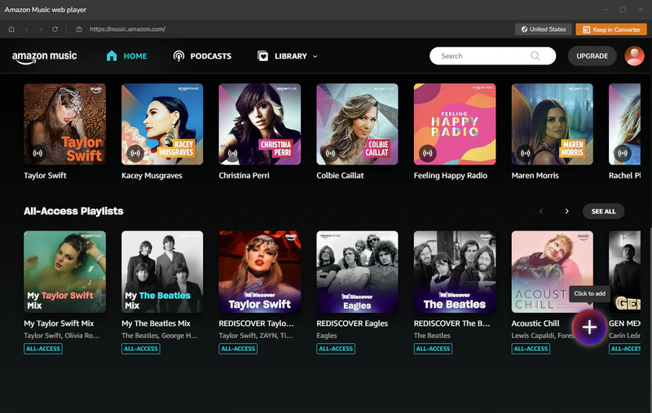Image resolution: width=652 pixels, height=413 pixels.
Task: Click the Acoustic Chill title
Action: point(535,323)
